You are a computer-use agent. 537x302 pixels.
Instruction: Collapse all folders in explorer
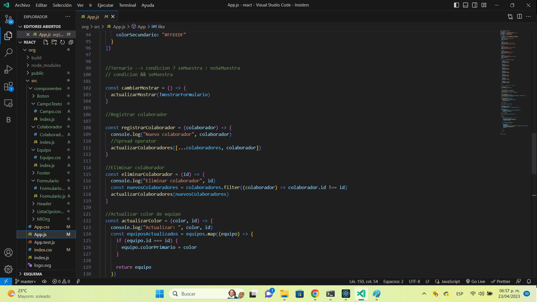pos(71,42)
